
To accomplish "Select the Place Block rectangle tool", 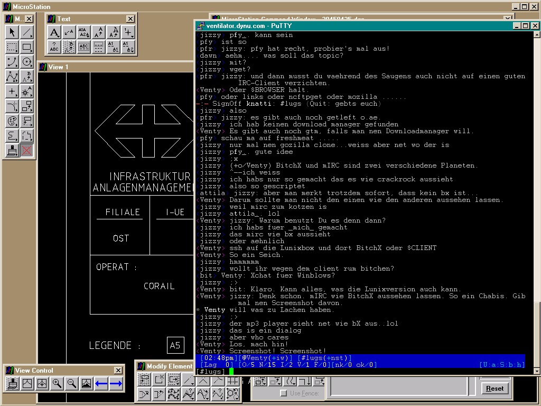I will coord(26,47).
